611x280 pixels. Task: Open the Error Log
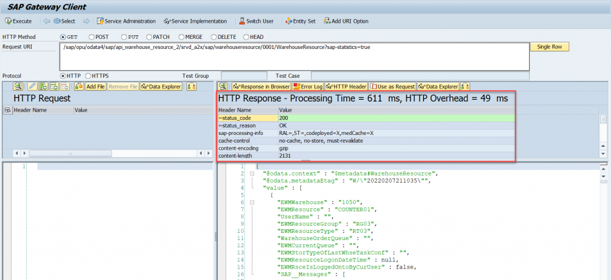[308, 87]
